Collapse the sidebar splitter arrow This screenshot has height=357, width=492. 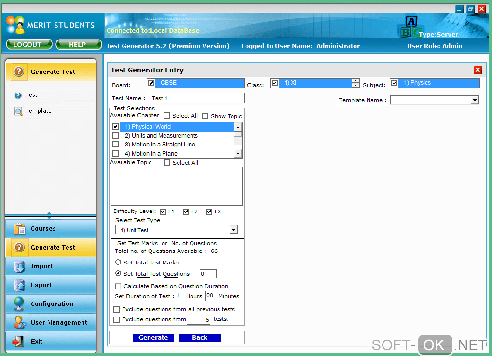tap(49, 215)
